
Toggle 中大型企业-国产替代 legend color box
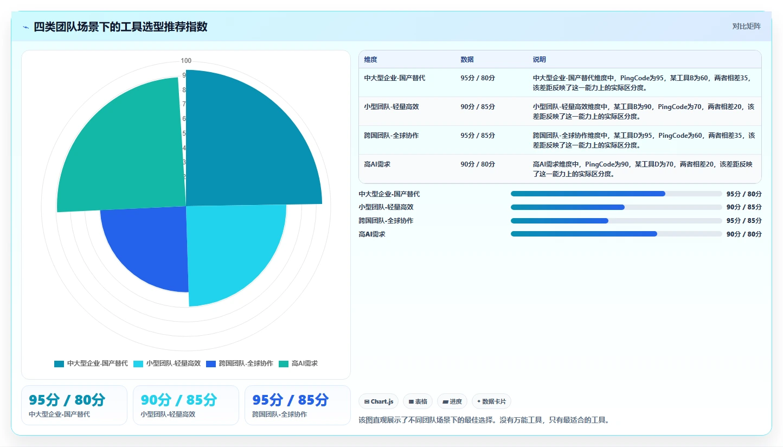59,363
